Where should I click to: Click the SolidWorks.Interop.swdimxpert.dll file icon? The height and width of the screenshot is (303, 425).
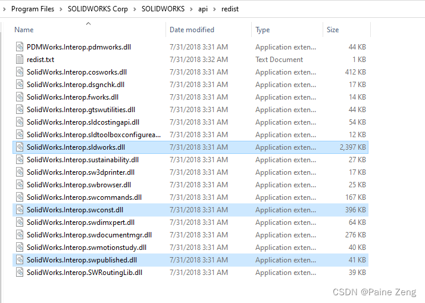point(20,222)
